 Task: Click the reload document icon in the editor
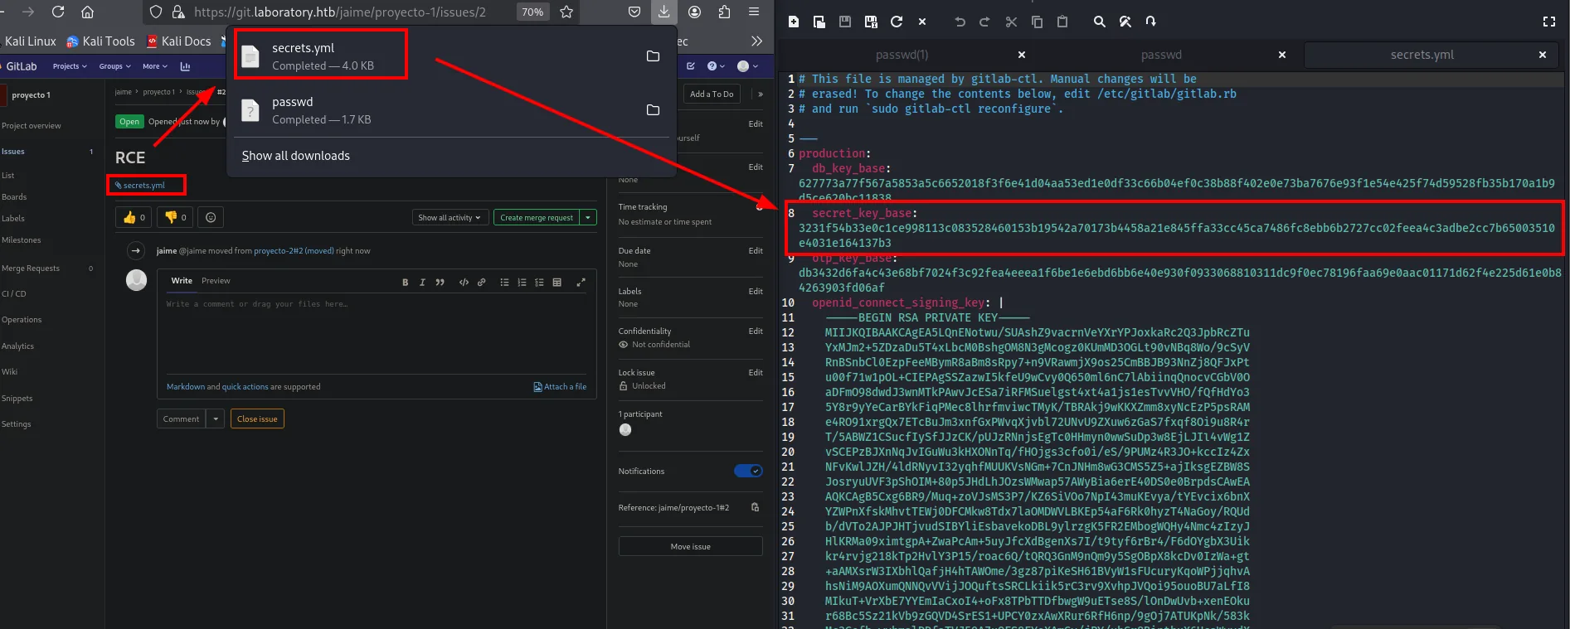click(897, 22)
